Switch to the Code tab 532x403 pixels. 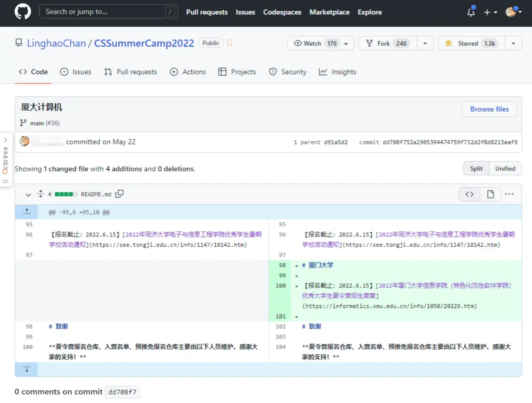[x=33, y=72]
